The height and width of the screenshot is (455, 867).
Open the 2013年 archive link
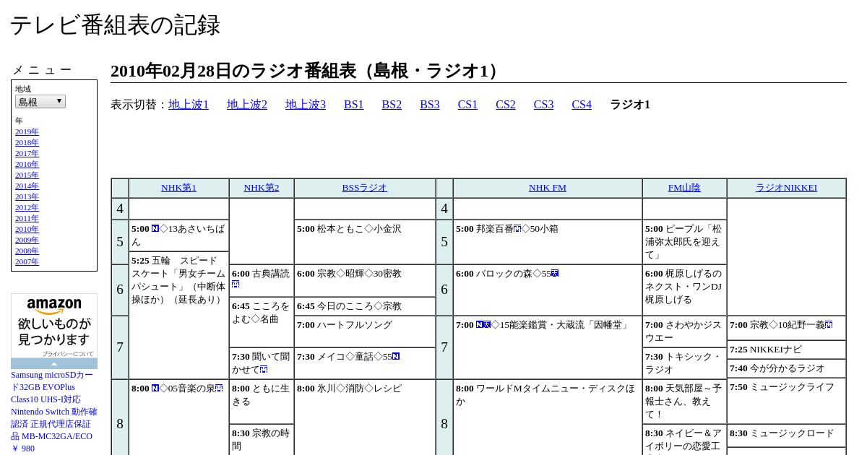click(27, 196)
